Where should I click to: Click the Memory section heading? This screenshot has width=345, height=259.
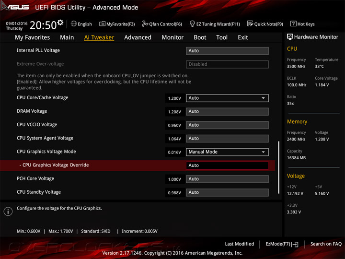click(x=297, y=121)
